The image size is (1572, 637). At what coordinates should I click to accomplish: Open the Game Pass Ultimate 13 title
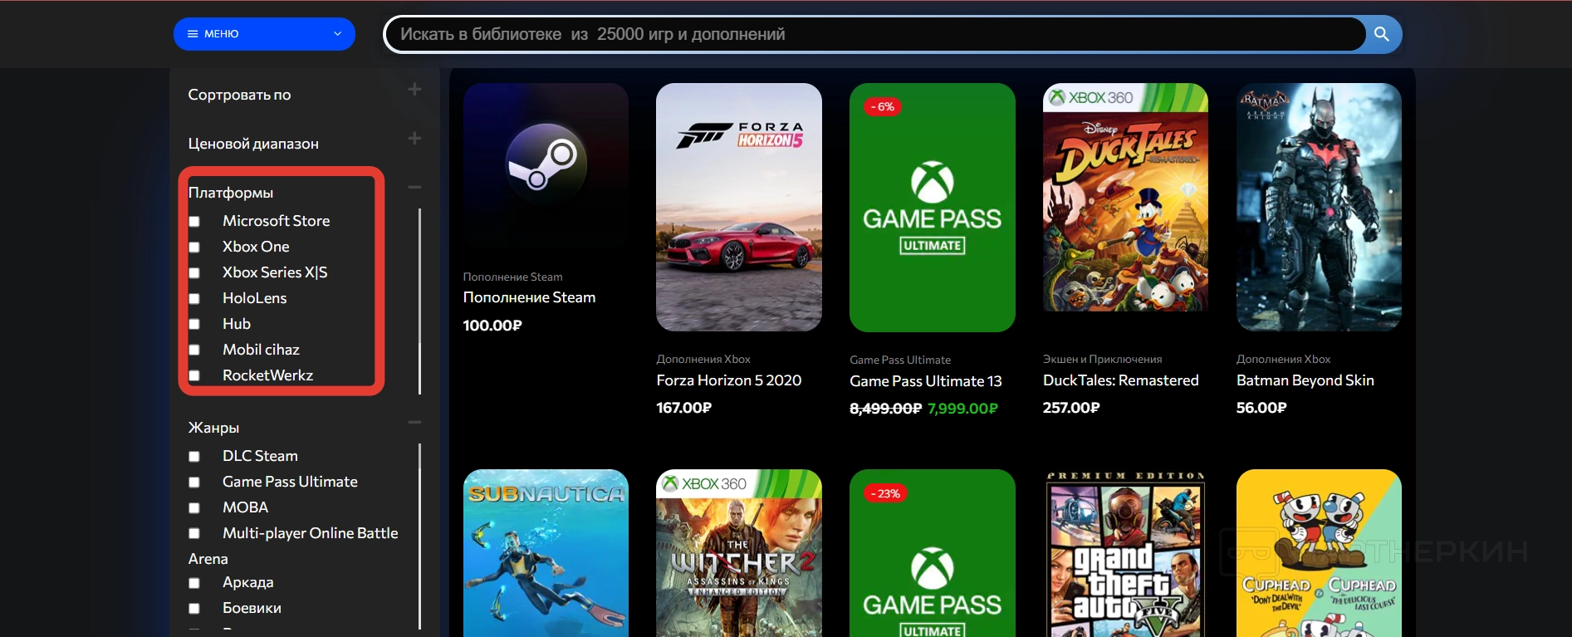click(926, 381)
